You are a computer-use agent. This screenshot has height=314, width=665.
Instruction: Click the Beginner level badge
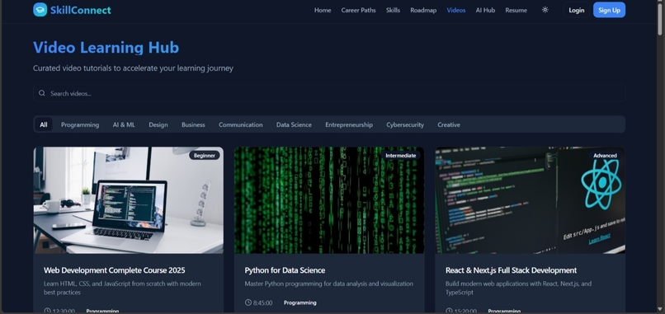(x=205, y=156)
